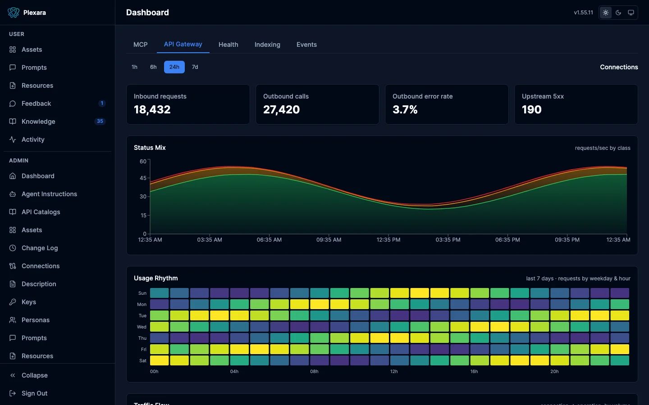Open the Personas people icon
Image resolution: width=649 pixels, height=405 pixels.
click(x=13, y=320)
